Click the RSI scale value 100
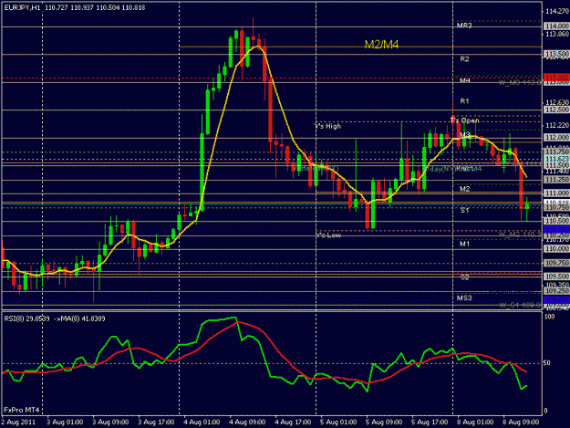Screen dimensions: 570x428 [550, 317]
